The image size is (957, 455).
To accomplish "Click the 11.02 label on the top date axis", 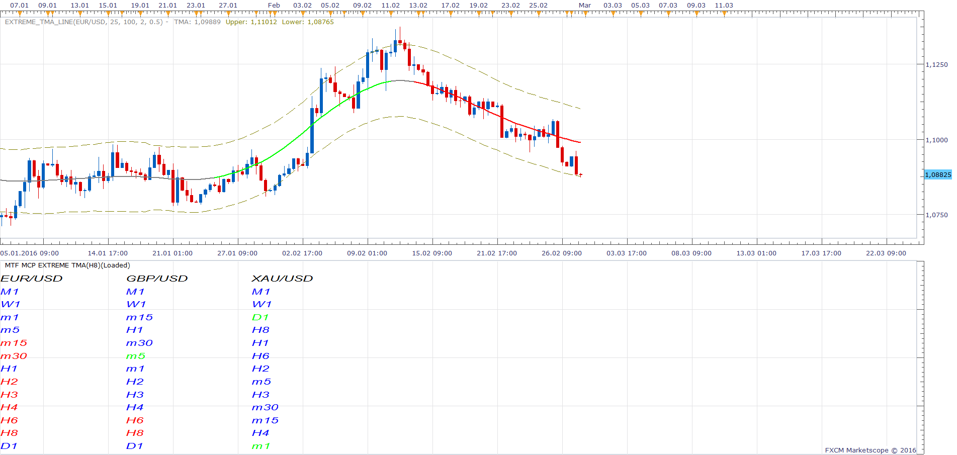I will coord(391,6).
